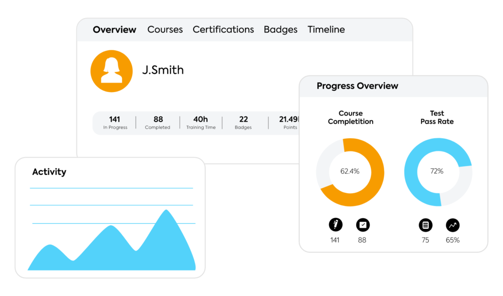Screen dimensions: 503x296
Task: Select the Timeline tab
Action: tap(326, 30)
